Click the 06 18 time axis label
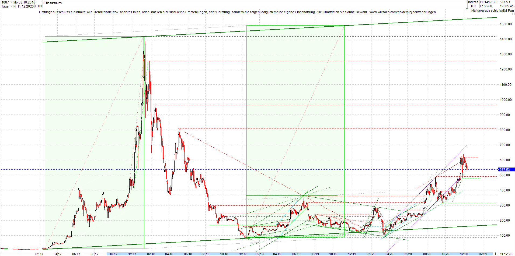515x256 pixels. [x=188, y=254]
